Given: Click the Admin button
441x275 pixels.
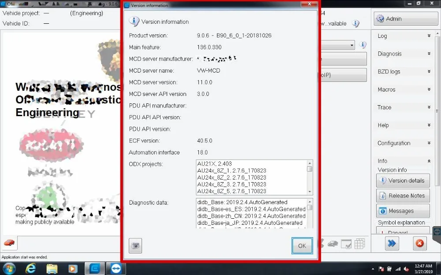Looking at the screenshot, I should tap(406, 18).
